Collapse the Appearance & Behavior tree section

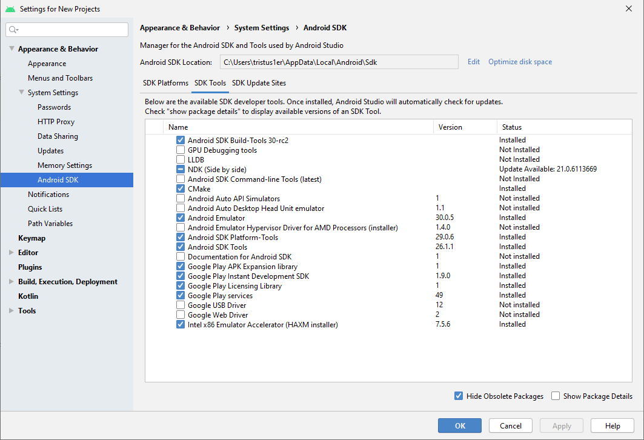(x=12, y=49)
